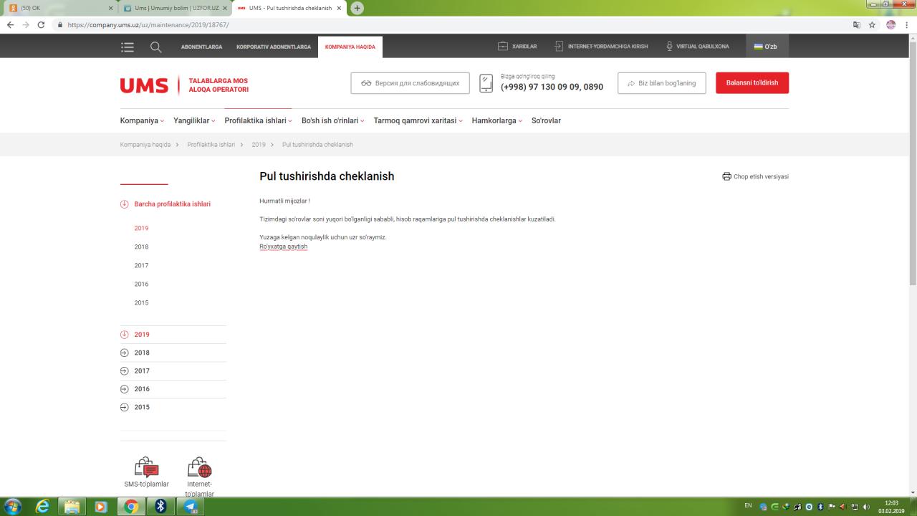Open the hamburger menu icon

tap(128, 47)
